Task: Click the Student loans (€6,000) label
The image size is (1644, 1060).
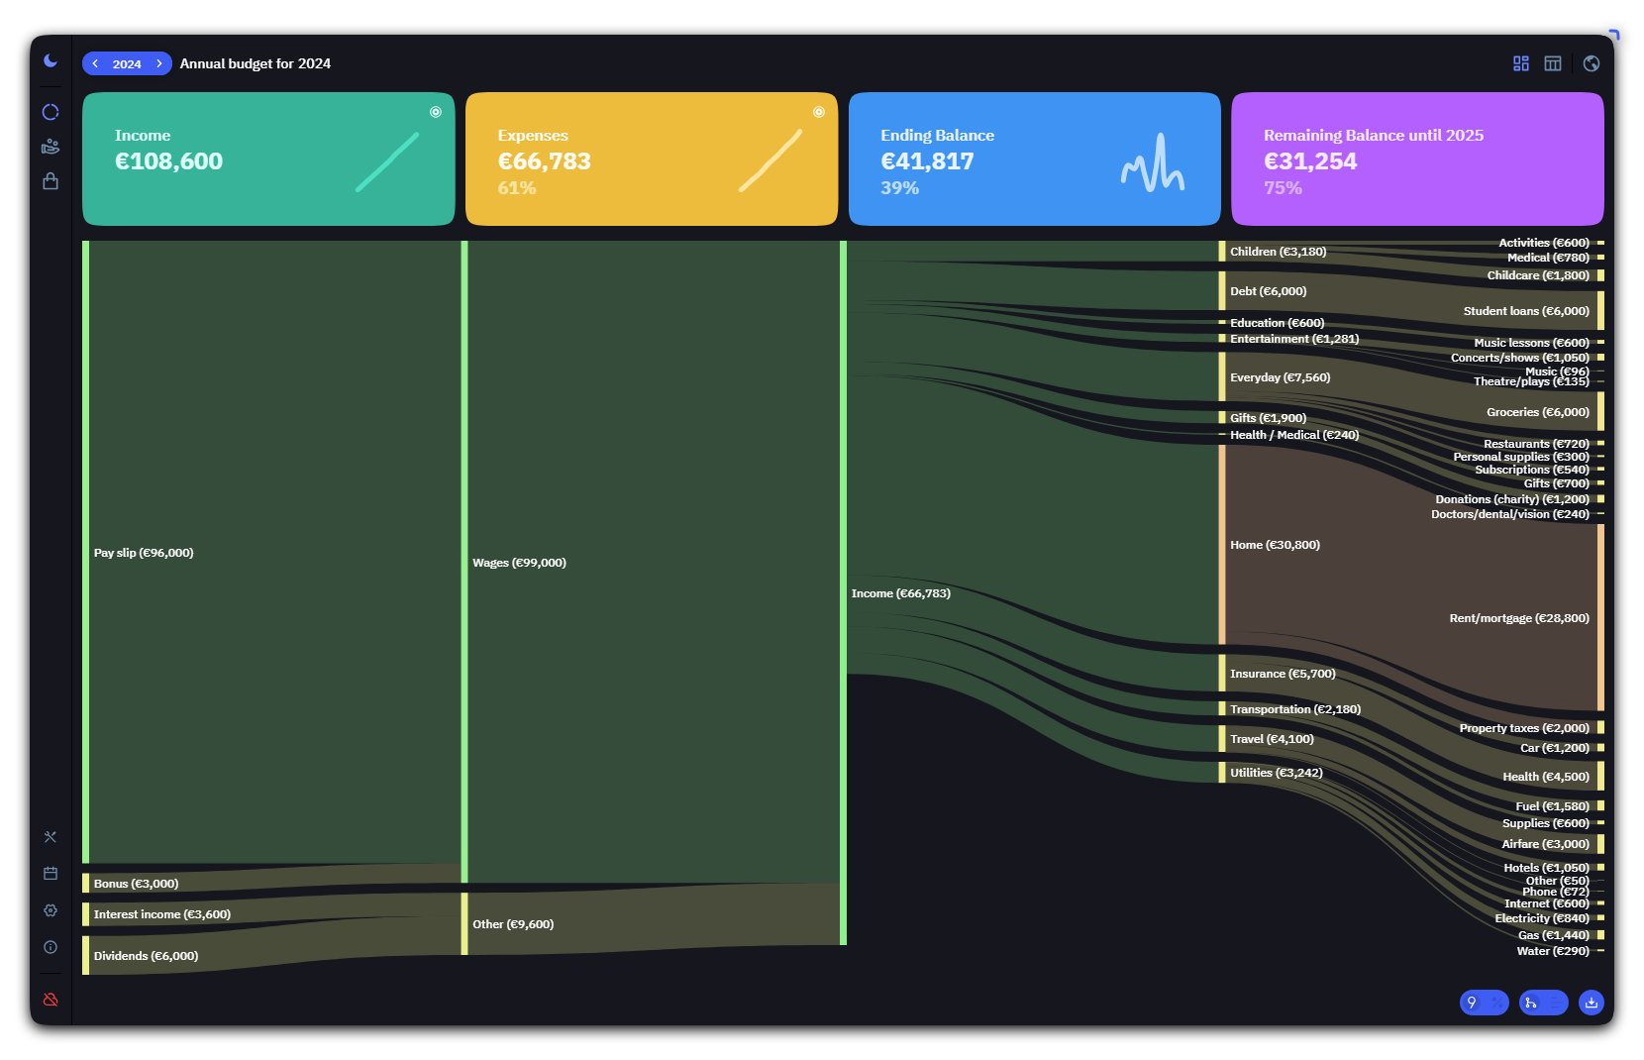Action: point(1526,311)
